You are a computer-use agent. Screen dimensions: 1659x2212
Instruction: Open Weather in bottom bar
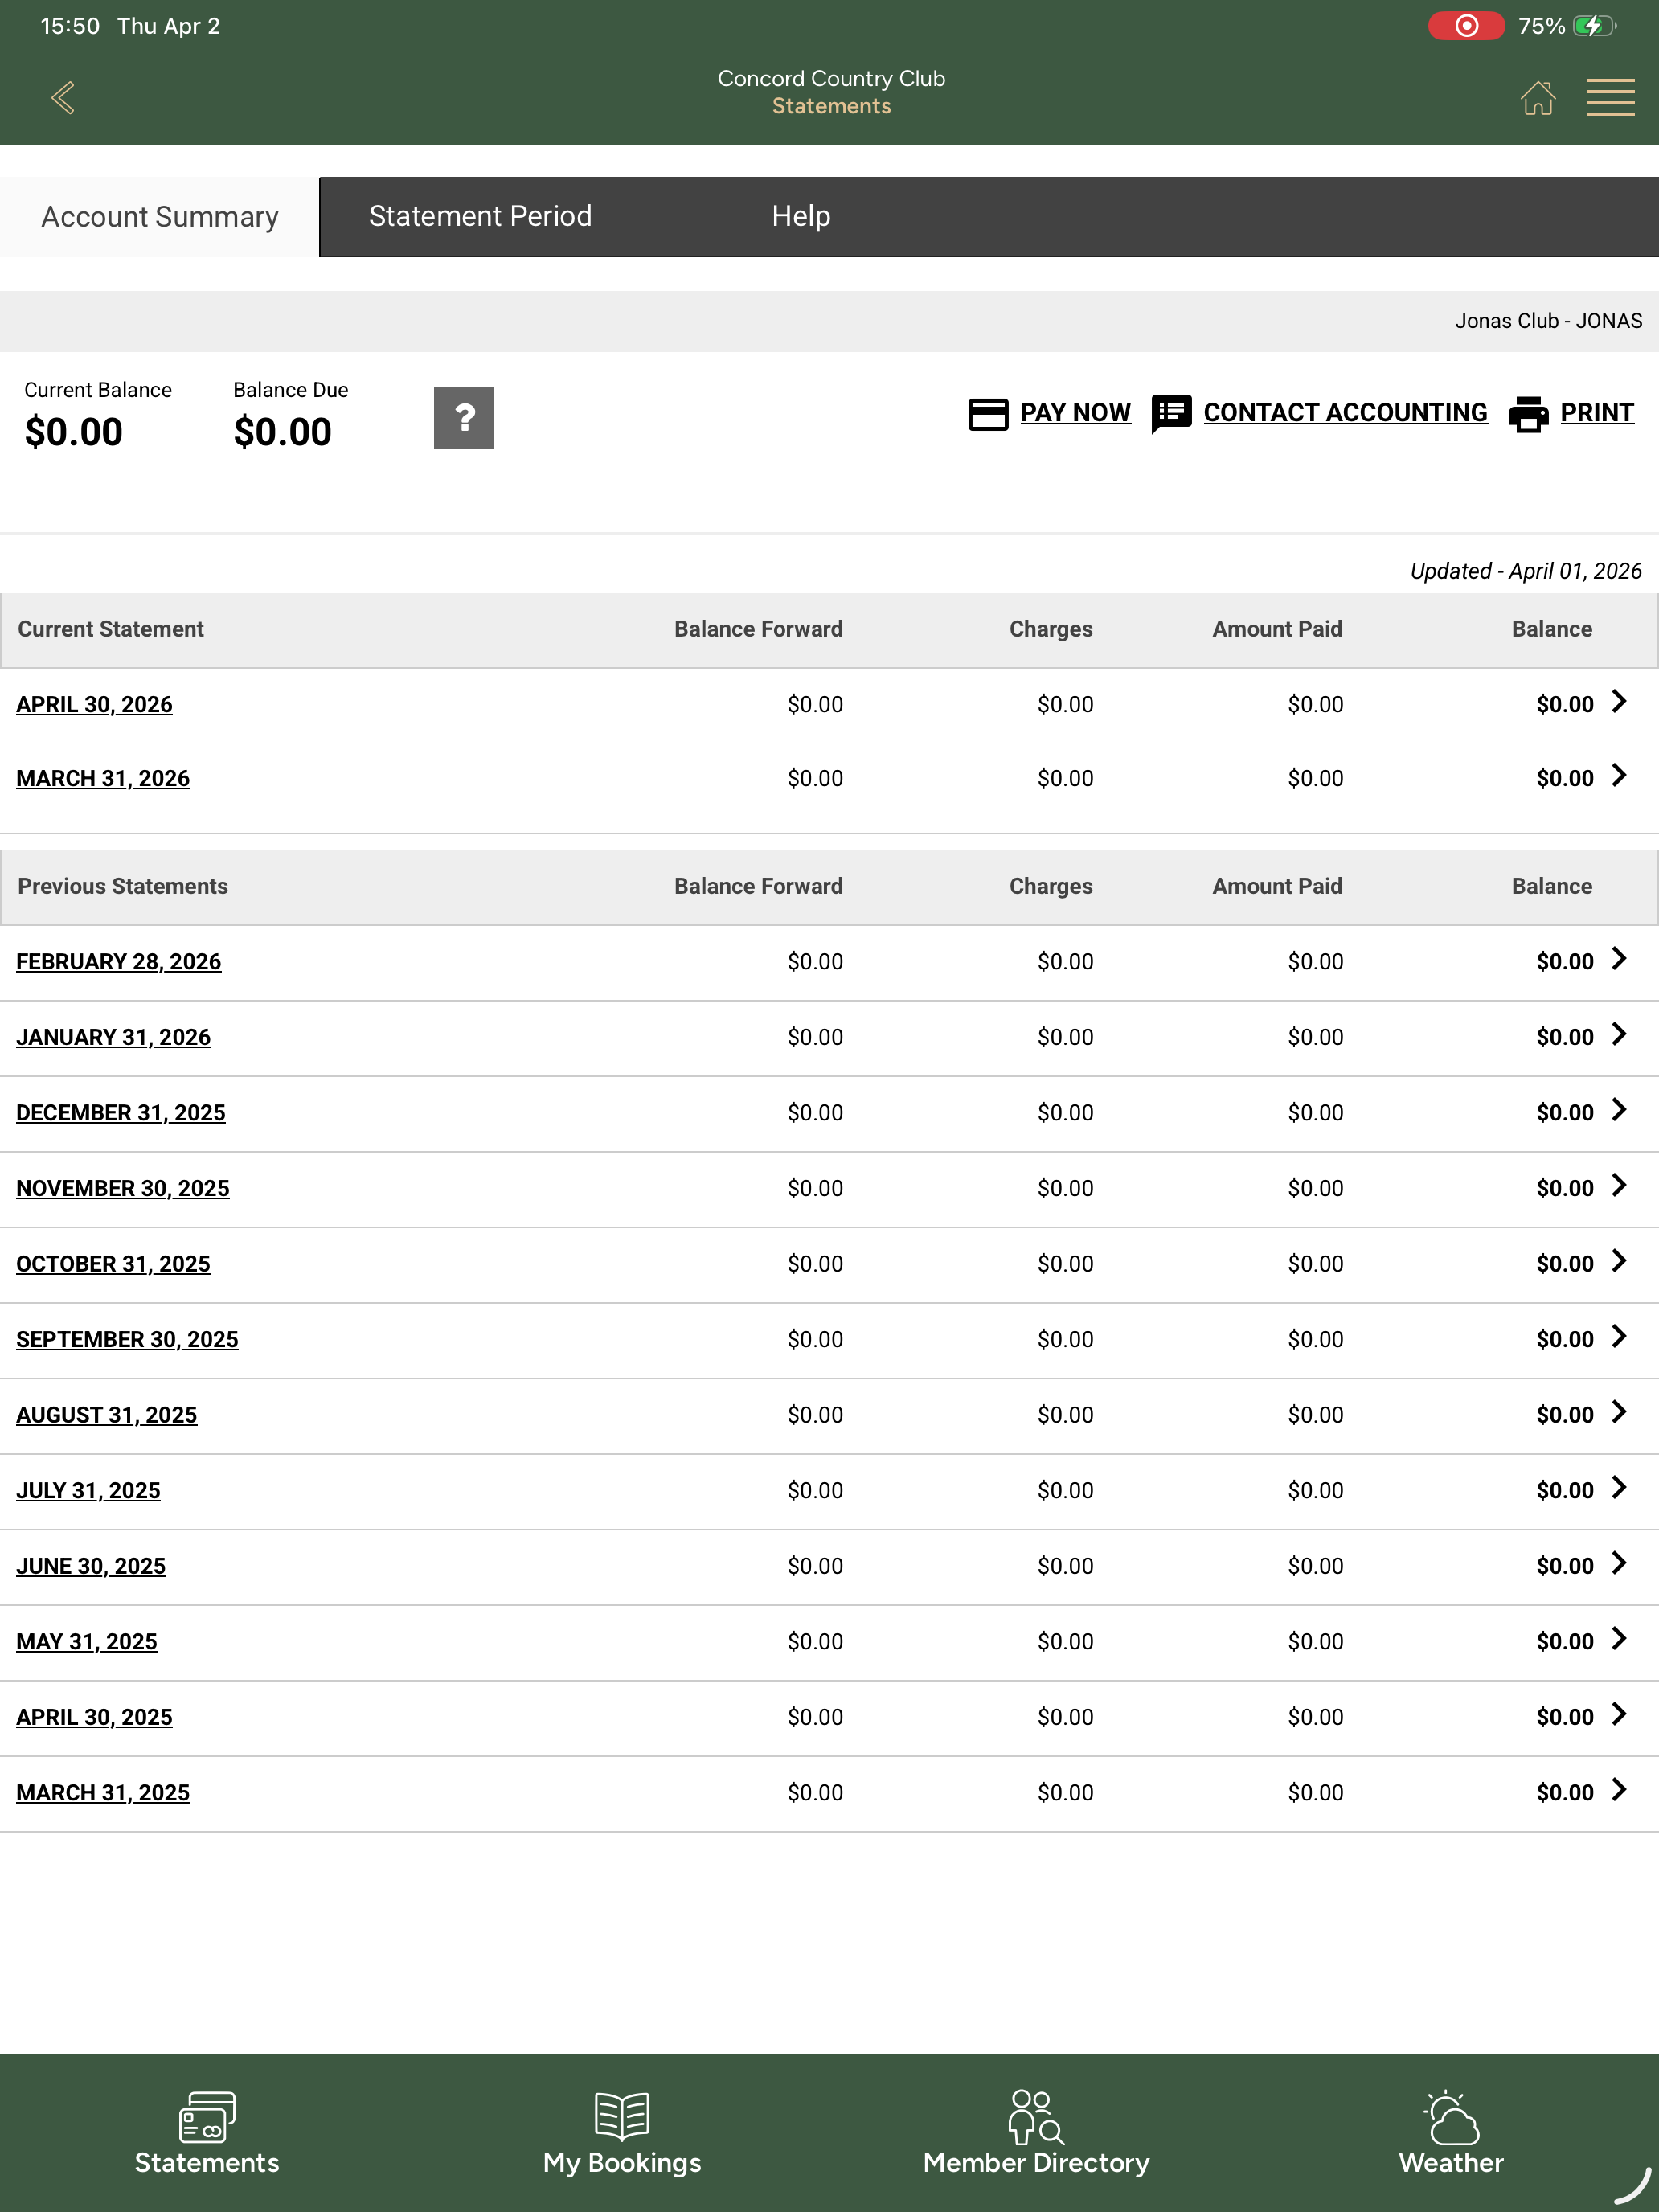click(x=1451, y=2133)
